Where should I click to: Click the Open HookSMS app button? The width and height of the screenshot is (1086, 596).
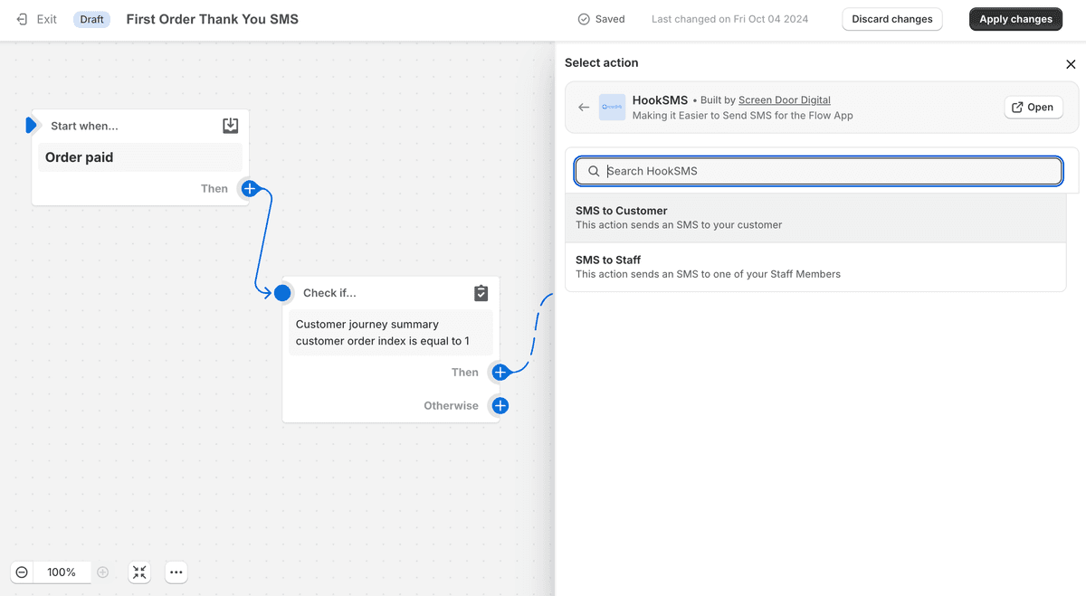click(1033, 108)
